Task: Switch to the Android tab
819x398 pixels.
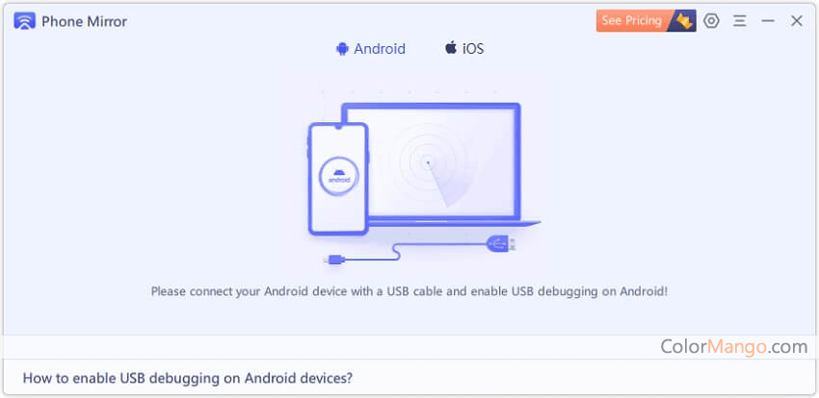Action: tap(371, 49)
